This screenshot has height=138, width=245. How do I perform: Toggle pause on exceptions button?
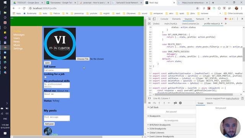[180, 103]
